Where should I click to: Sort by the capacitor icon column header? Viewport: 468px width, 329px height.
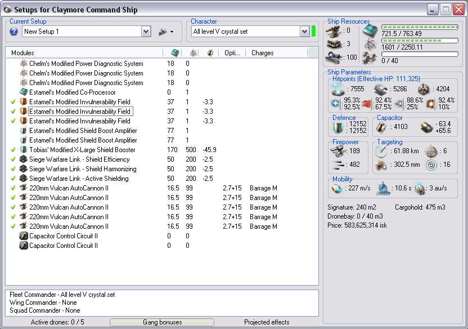coord(210,53)
